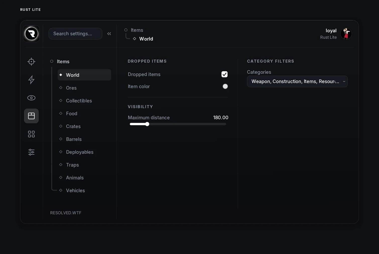Expand the Categories dropdown
Image resolution: width=379 pixels, height=254 pixels.
[297, 81]
